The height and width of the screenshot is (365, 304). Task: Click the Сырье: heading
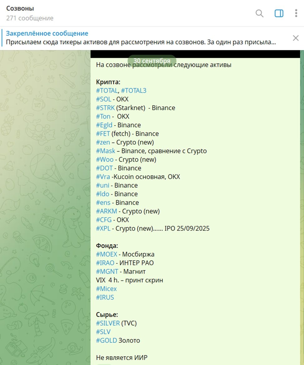point(107,315)
